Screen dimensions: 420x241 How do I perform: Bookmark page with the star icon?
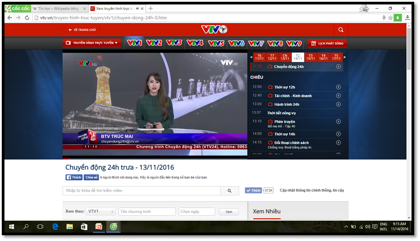391,18
